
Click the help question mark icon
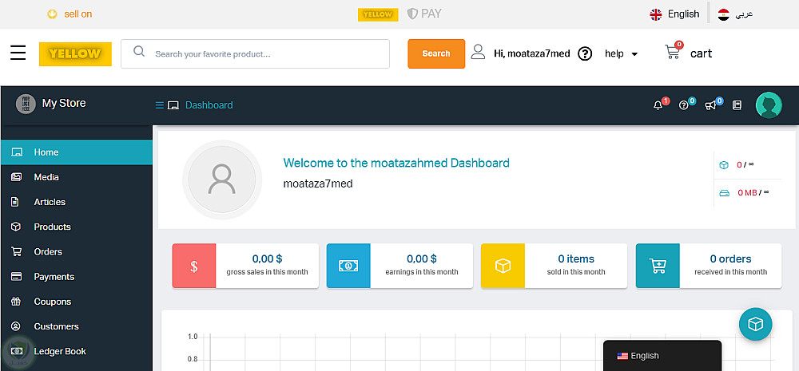pyautogui.click(x=585, y=53)
